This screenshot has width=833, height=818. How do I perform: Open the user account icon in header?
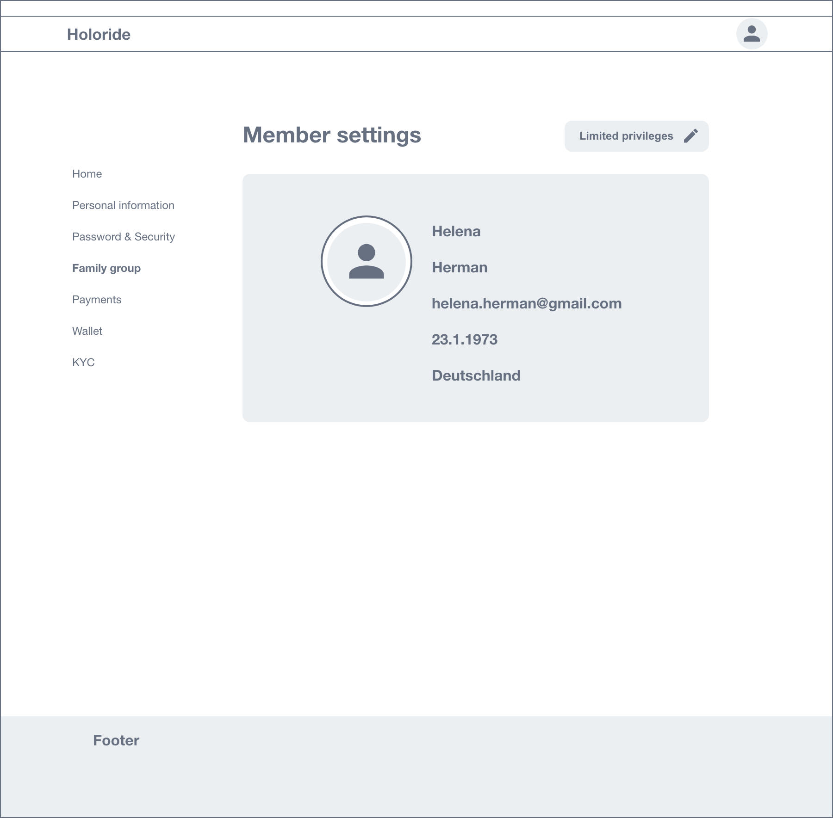pyautogui.click(x=752, y=34)
